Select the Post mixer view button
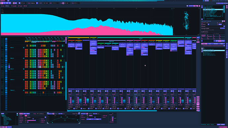 click(198, 42)
